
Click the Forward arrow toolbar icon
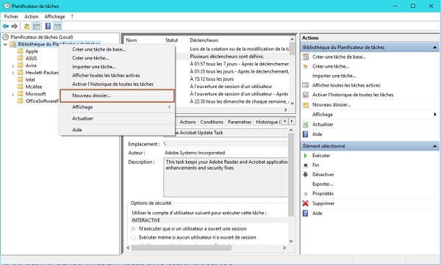click(15, 26)
